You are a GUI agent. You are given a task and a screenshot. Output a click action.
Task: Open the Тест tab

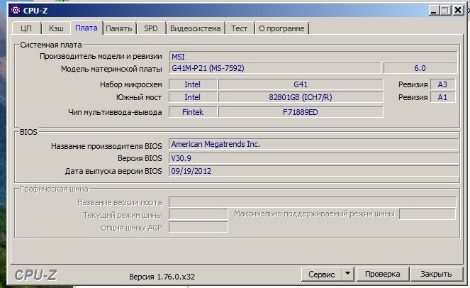239,28
